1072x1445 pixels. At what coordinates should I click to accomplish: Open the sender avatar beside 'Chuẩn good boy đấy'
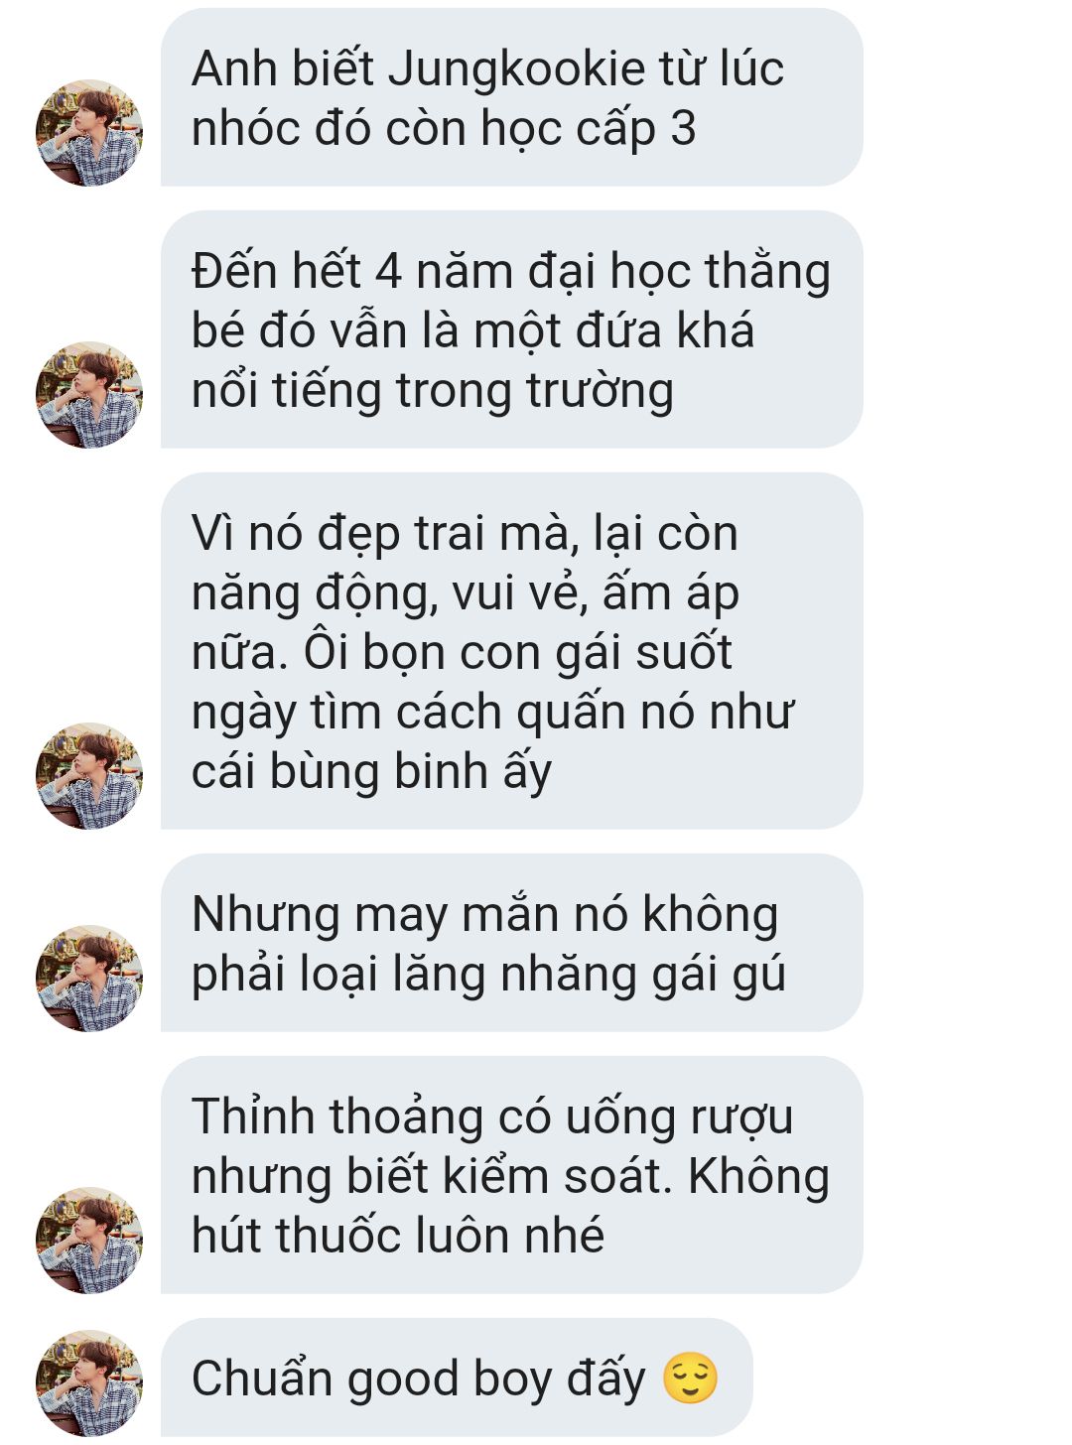(89, 1383)
